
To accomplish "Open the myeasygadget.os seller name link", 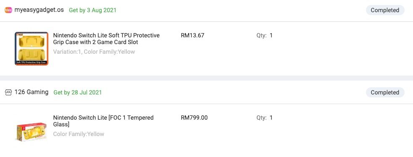I will pos(39,10).
